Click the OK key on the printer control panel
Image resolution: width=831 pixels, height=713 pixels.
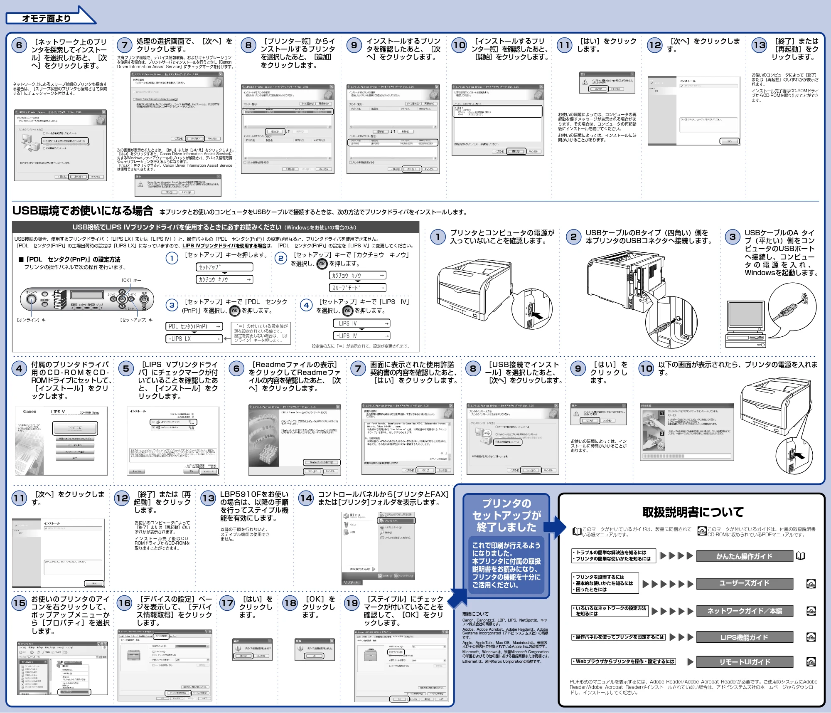coord(122,299)
